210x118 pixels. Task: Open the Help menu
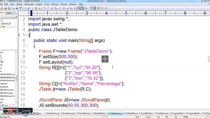(81, 4)
